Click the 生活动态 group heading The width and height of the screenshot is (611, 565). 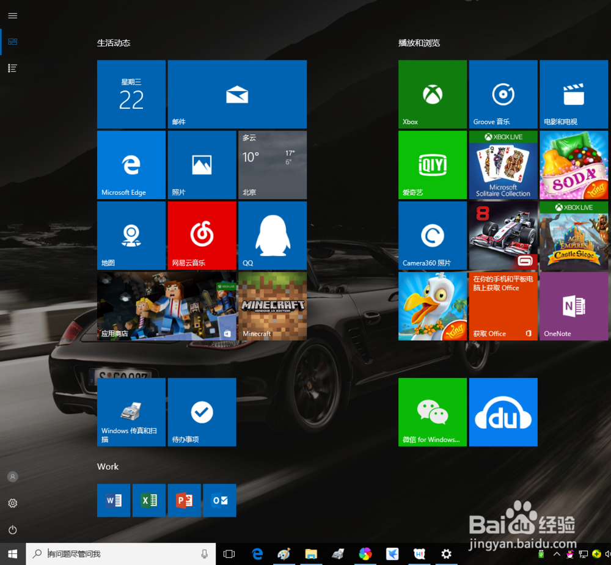click(114, 43)
